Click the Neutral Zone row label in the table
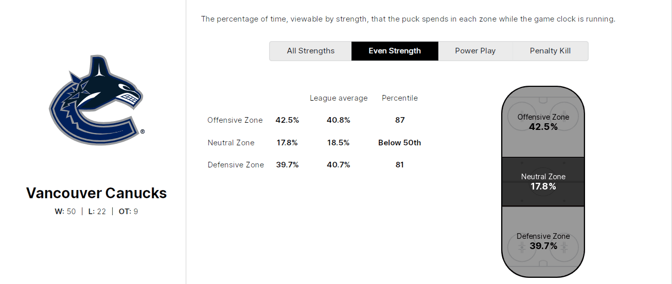672x284 pixels. [231, 143]
